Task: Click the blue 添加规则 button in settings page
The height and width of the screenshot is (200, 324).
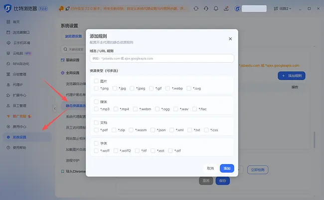Action: coord(292,76)
